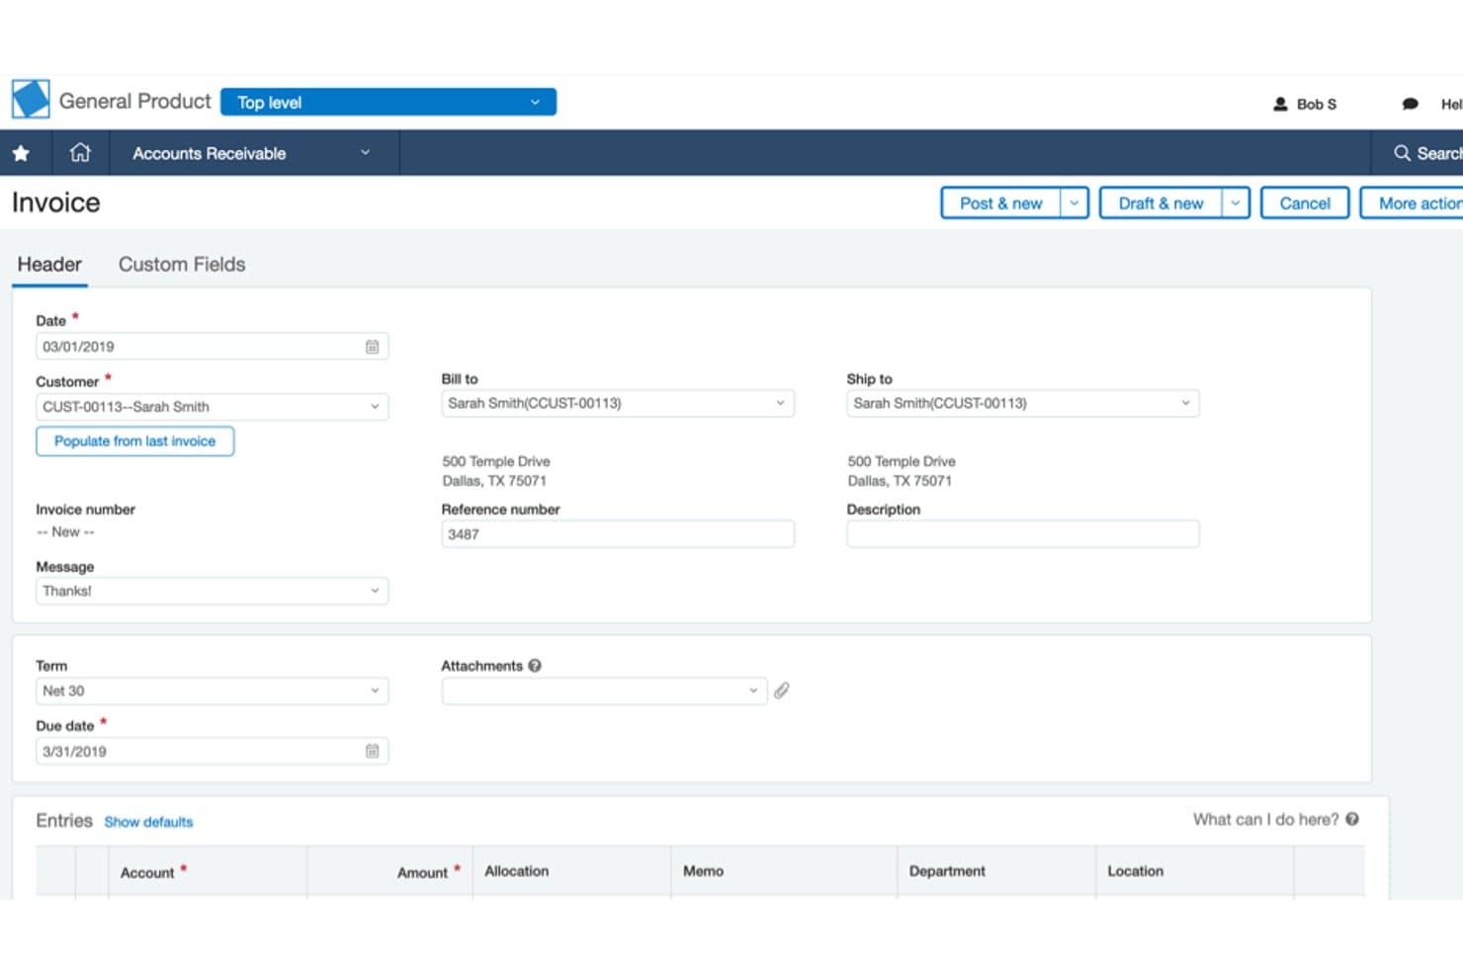The width and height of the screenshot is (1463, 975).
Task: Open favorites with the star icon
Action: pos(21,153)
